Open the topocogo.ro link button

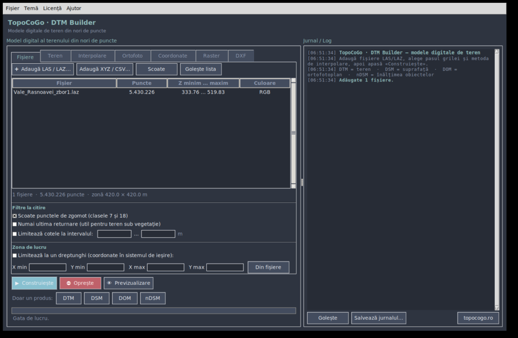pos(478,318)
